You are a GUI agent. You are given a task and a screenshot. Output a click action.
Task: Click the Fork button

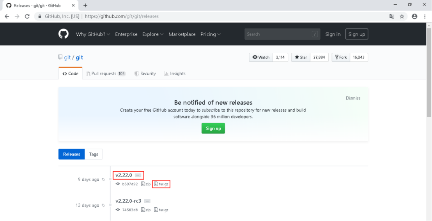341,57
